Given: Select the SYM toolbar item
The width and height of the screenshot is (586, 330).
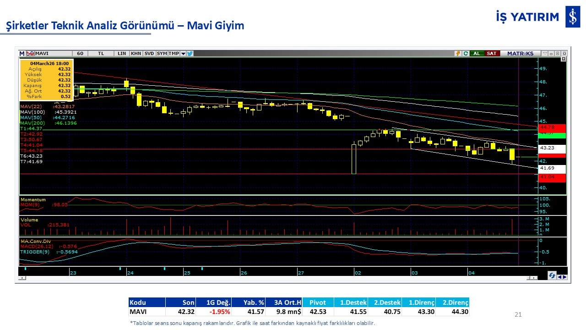Looking at the screenshot, I should [162, 53].
